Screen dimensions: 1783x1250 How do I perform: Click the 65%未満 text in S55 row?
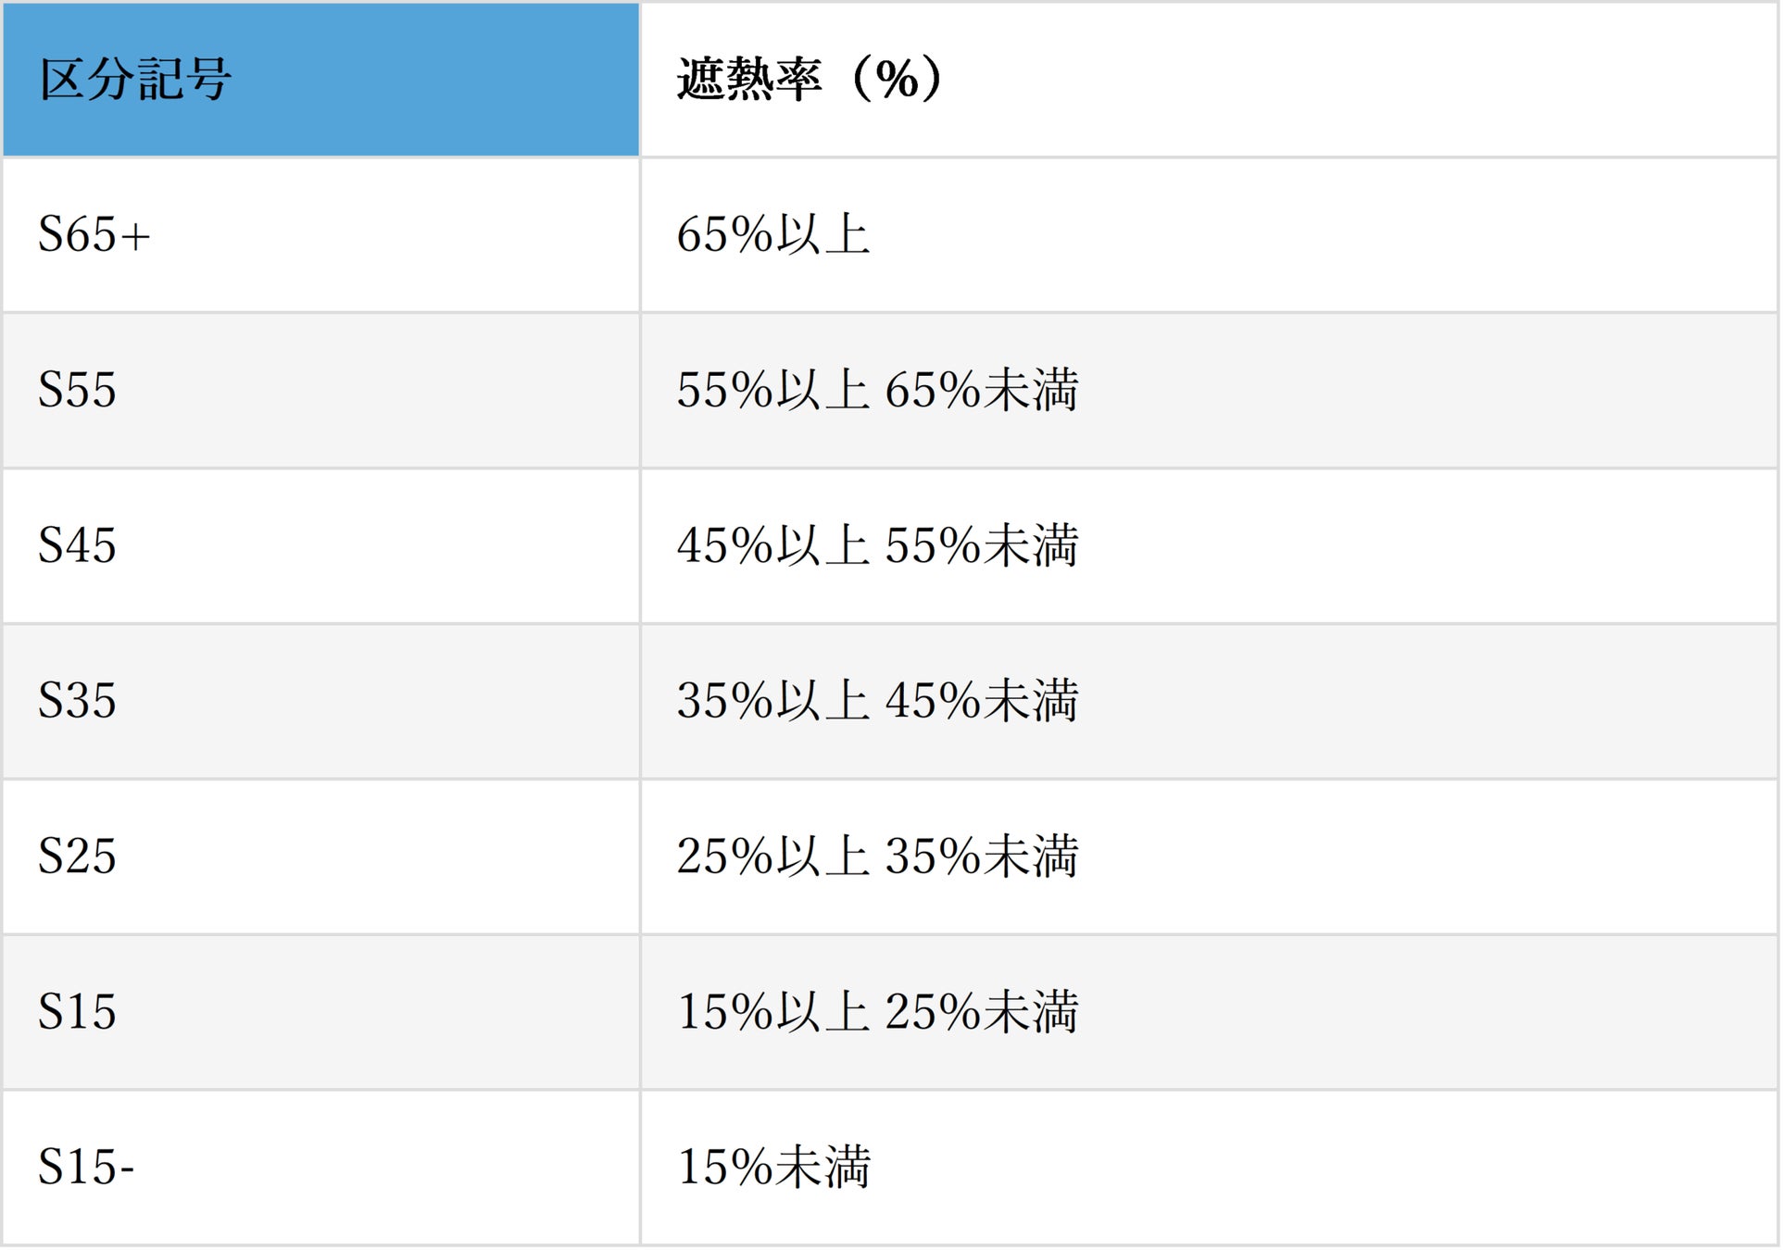pyautogui.click(x=982, y=390)
